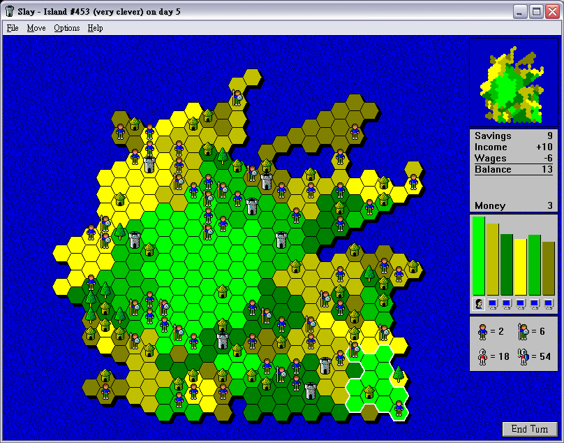
Task: Click the Balance value 13
Action: pyautogui.click(x=547, y=169)
